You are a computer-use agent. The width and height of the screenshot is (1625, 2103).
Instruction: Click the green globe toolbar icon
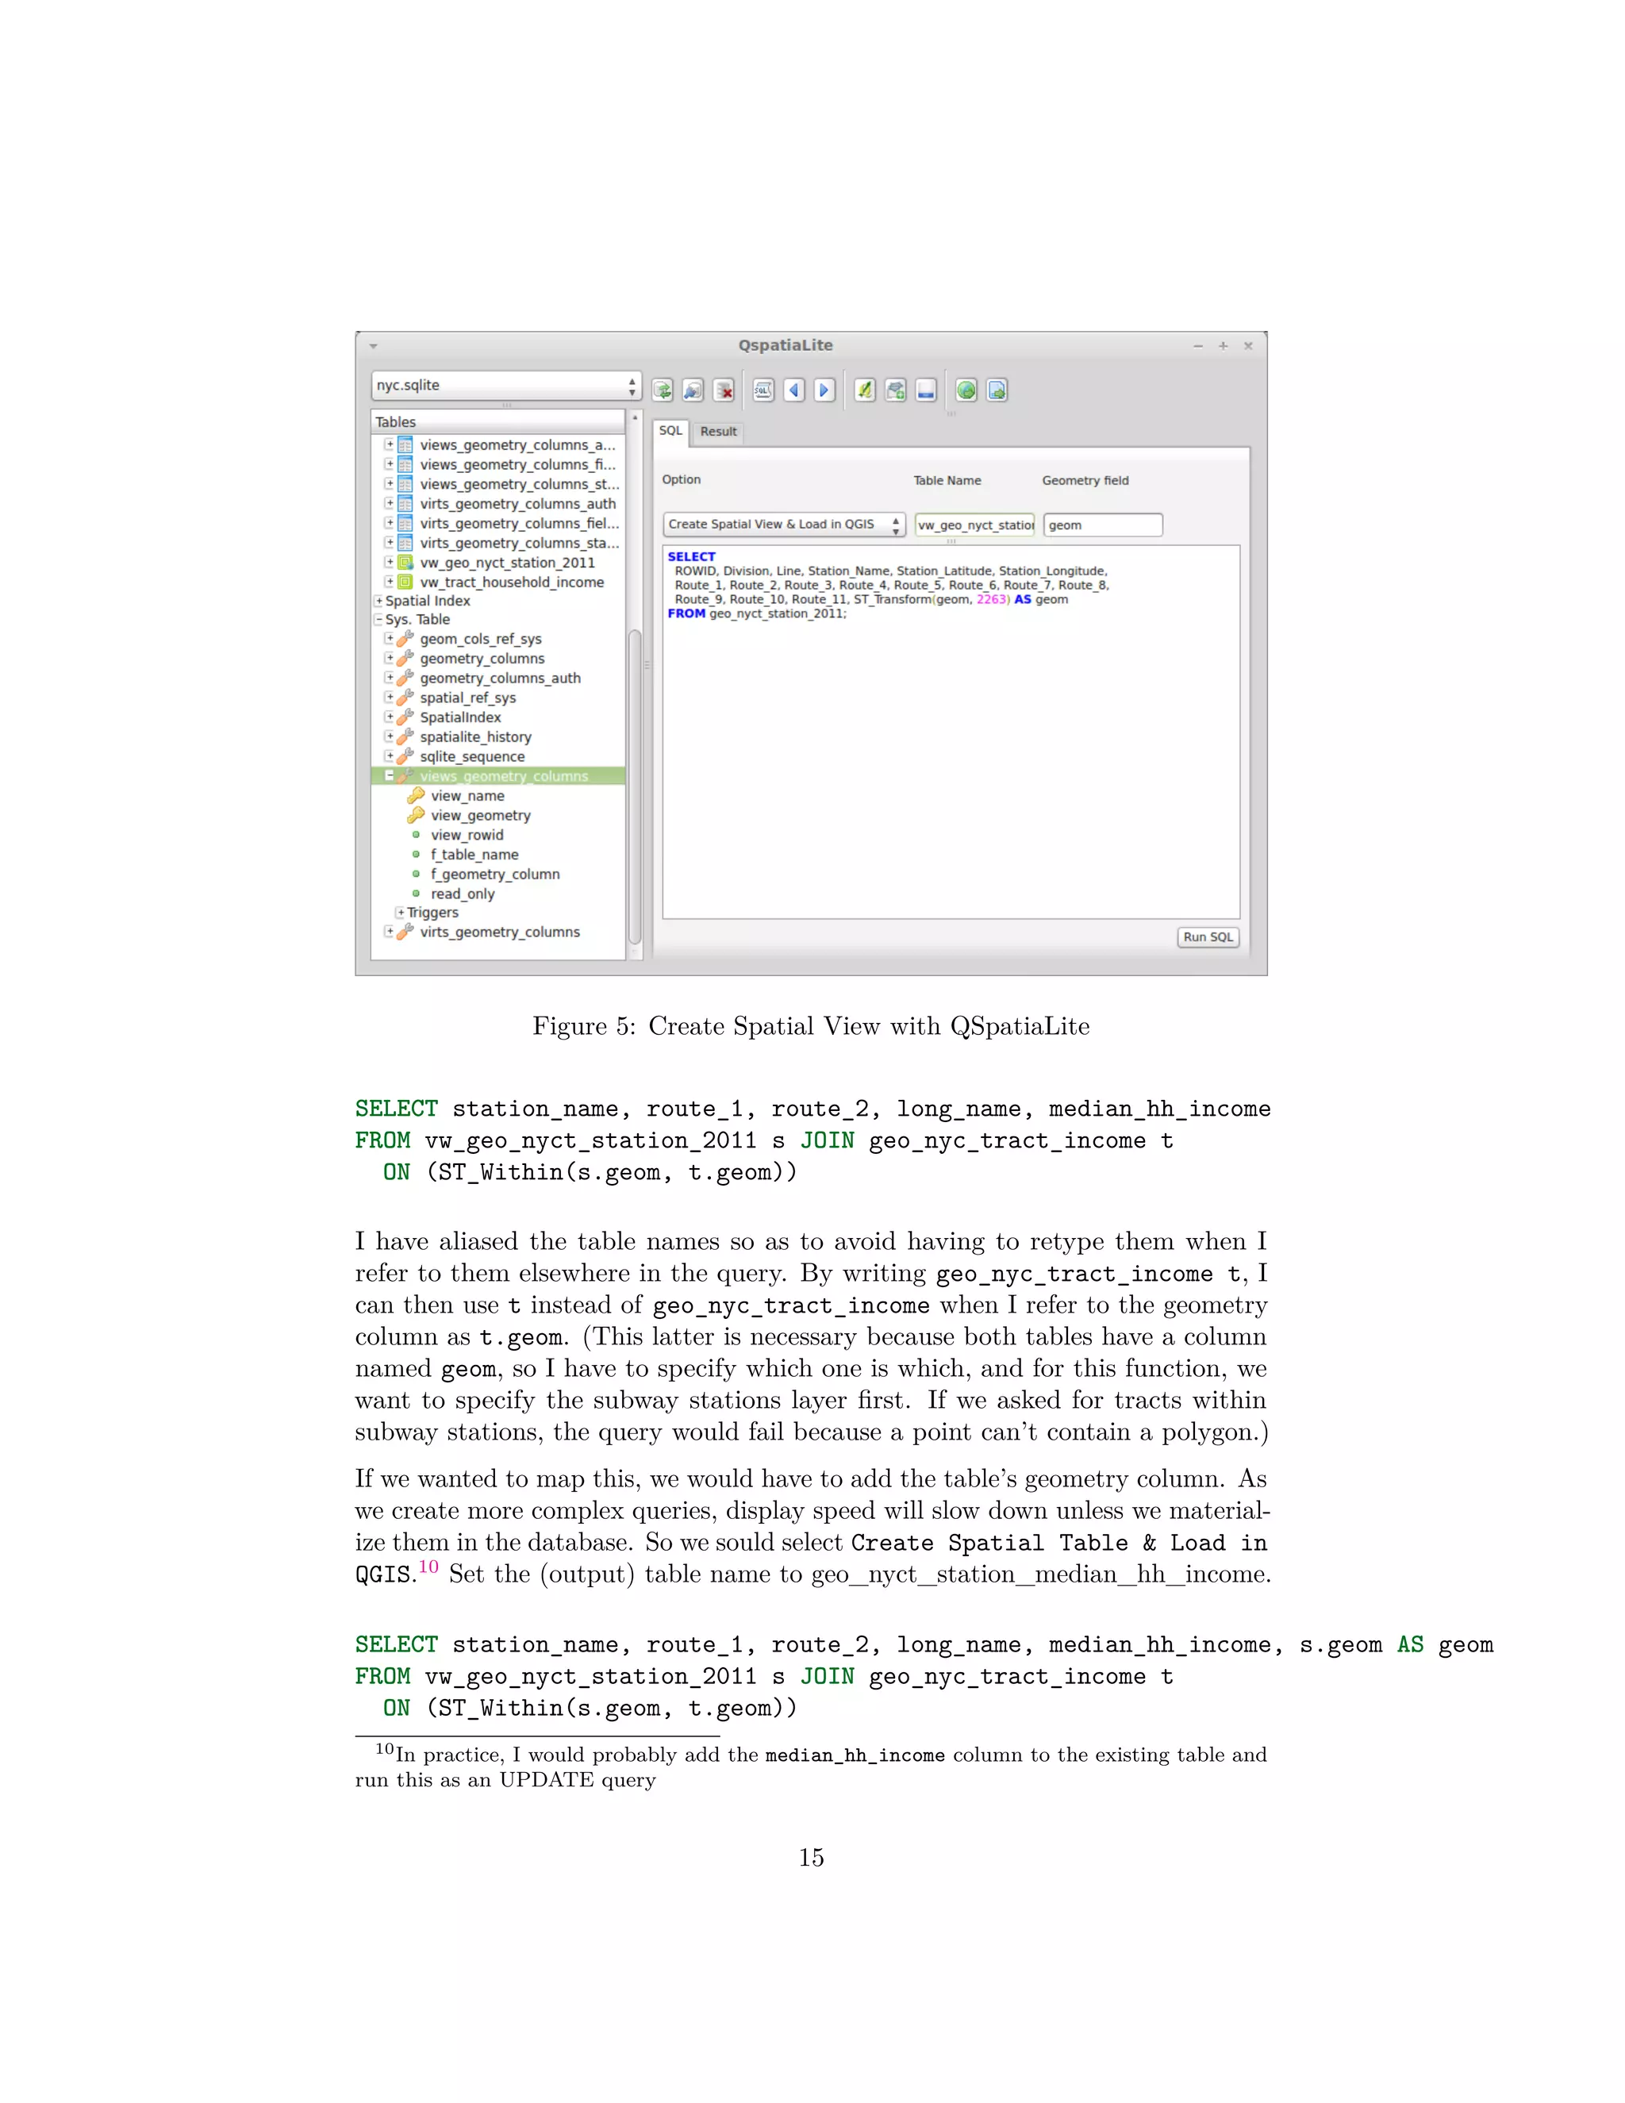pos(966,390)
